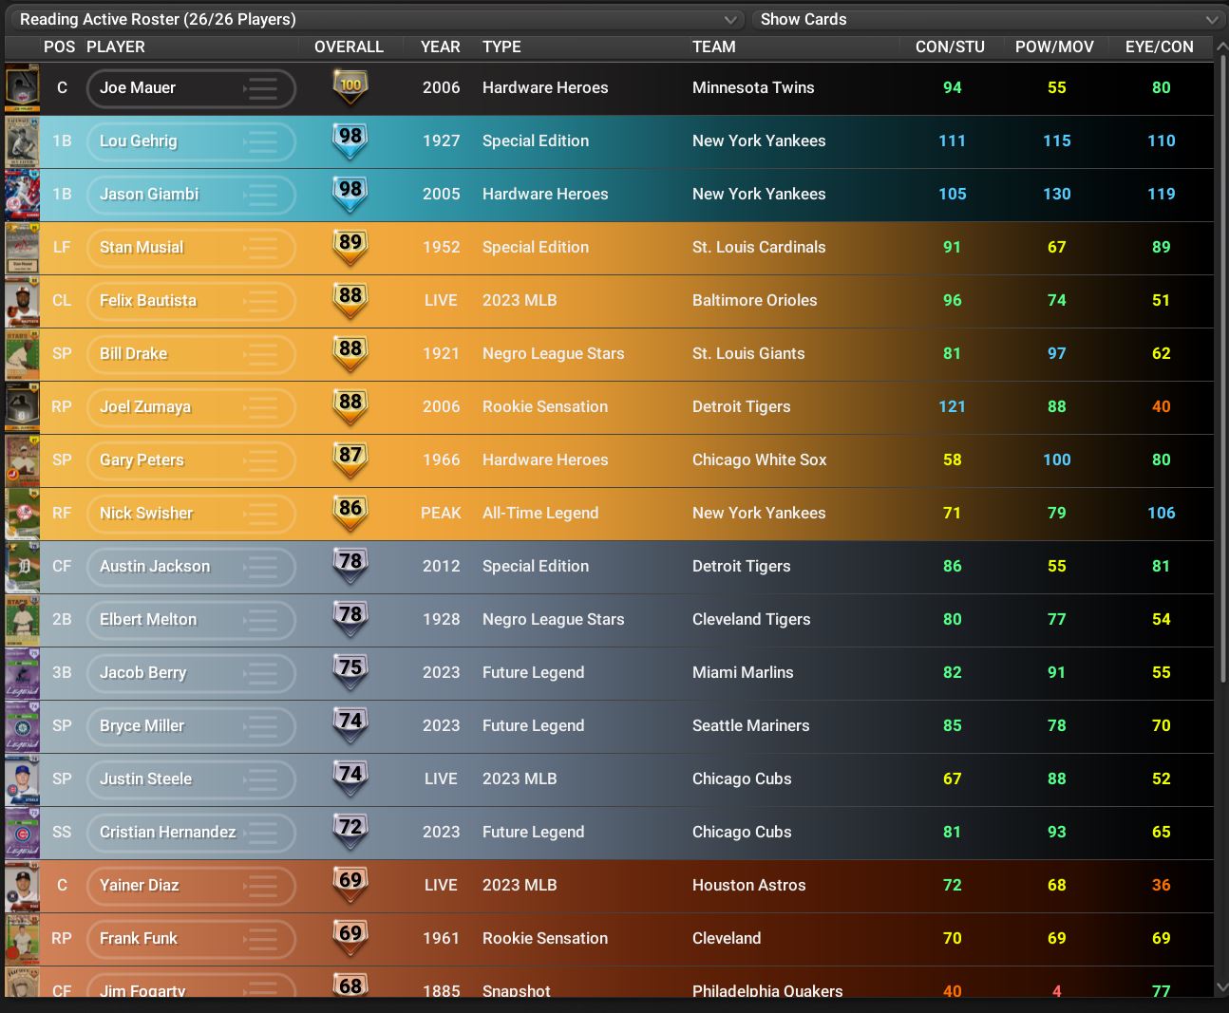Click Jacob Berry's Future Legend card thumbnail
The image size is (1229, 1013).
tap(22, 673)
